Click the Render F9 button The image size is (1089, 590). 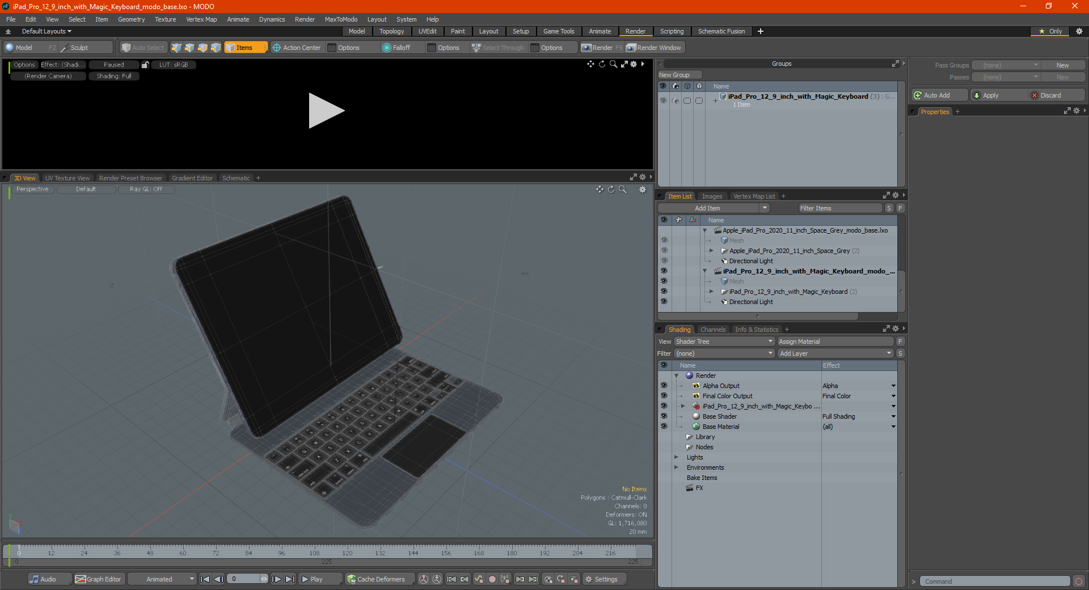[602, 48]
